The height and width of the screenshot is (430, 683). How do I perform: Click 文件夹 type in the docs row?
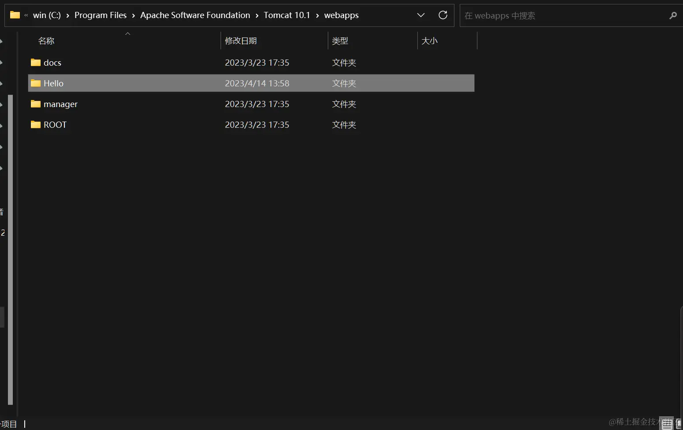click(344, 63)
